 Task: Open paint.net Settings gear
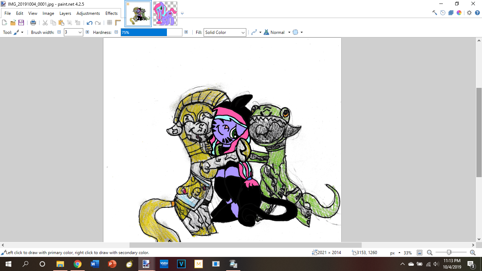(x=469, y=13)
